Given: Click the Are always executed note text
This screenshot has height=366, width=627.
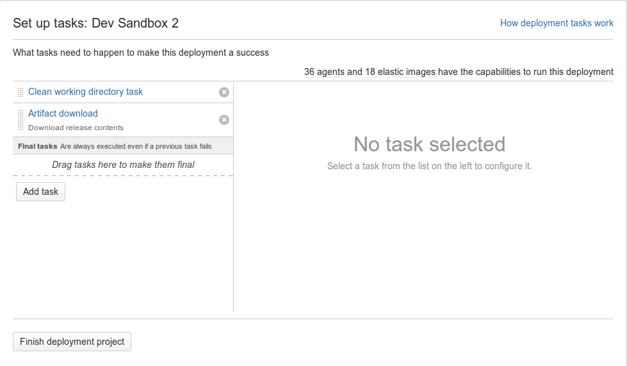Looking at the screenshot, I should click(x=136, y=146).
